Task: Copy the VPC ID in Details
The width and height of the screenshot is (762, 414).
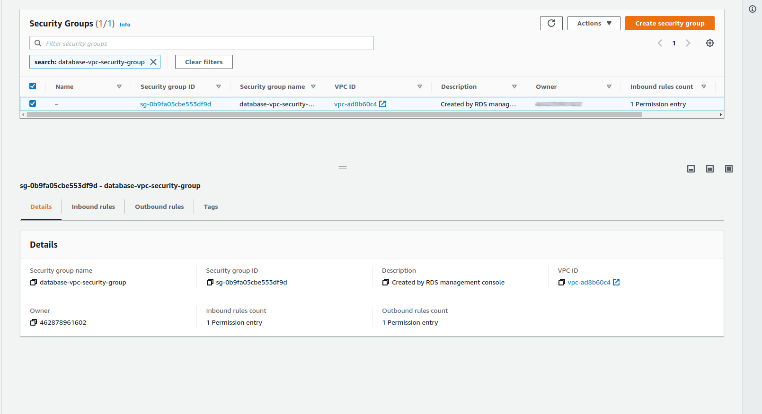Action: [x=561, y=282]
